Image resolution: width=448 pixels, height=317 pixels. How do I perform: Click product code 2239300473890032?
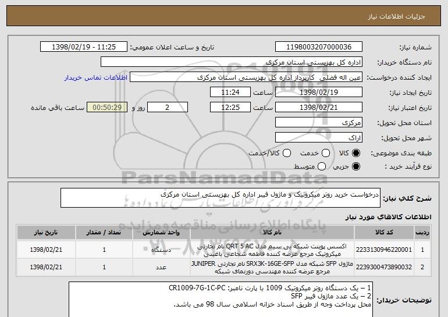click(x=384, y=267)
